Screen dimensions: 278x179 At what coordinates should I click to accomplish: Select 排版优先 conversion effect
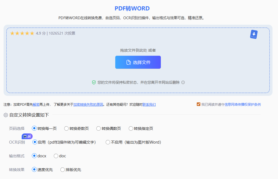(x=62, y=169)
